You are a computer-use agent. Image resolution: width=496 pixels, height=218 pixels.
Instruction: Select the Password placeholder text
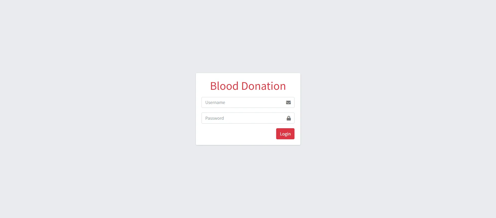coord(214,118)
